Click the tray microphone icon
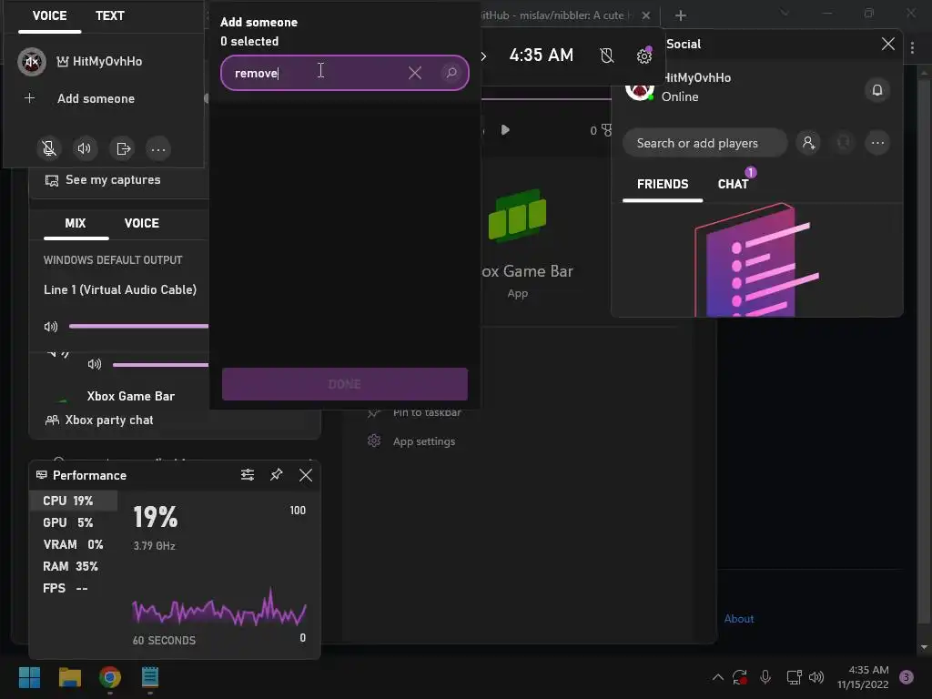The width and height of the screenshot is (932, 699). (x=765, y=677)
